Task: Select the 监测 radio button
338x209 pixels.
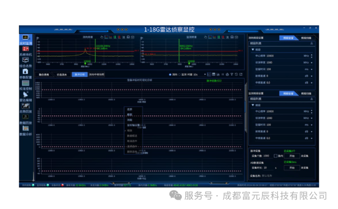Action: 179,75
